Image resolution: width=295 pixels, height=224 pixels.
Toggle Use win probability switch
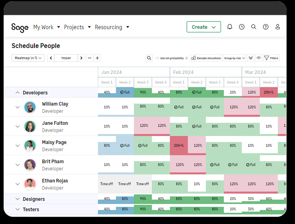click(x=157, y=58)
